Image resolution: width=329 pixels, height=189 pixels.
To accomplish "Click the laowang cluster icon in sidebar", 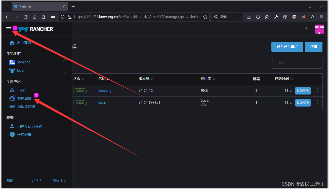I will click(x=12, y=62).
